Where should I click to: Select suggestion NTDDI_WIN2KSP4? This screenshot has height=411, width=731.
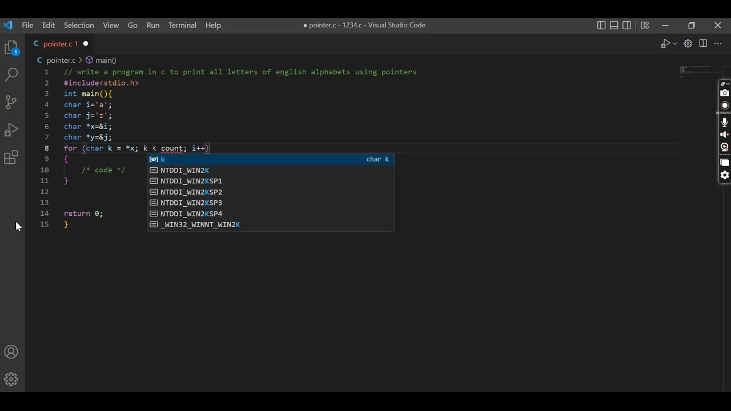271,213
